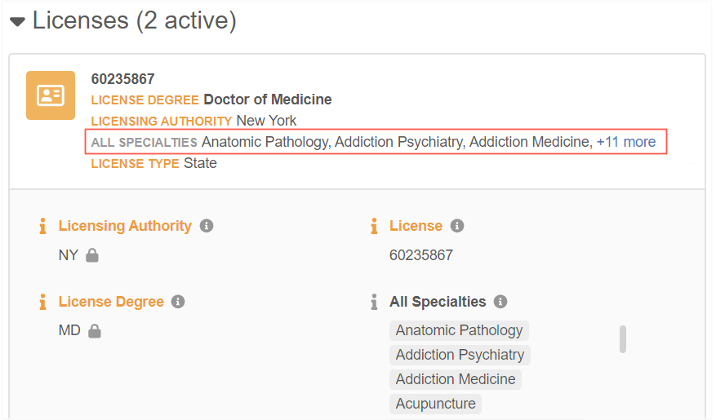Screen dimensions: 716x420
Task: Select the Acupuncture specialty tag
Action: point(436,404)
